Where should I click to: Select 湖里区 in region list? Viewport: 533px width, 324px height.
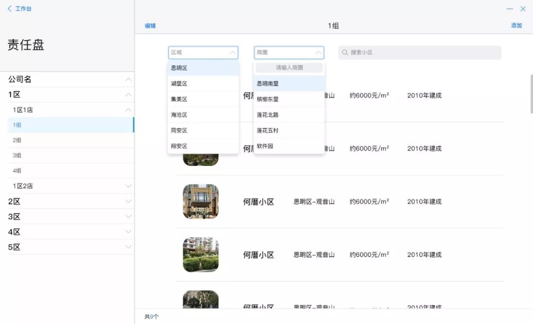coord(203,84)
